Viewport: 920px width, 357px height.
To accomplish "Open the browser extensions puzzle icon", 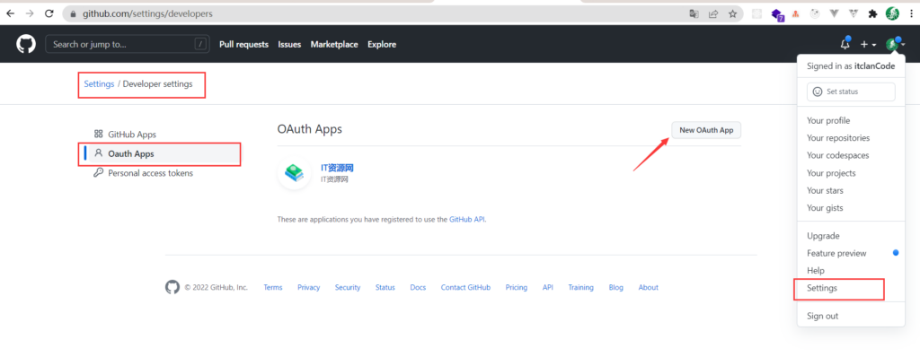I will tap(872, 13).
